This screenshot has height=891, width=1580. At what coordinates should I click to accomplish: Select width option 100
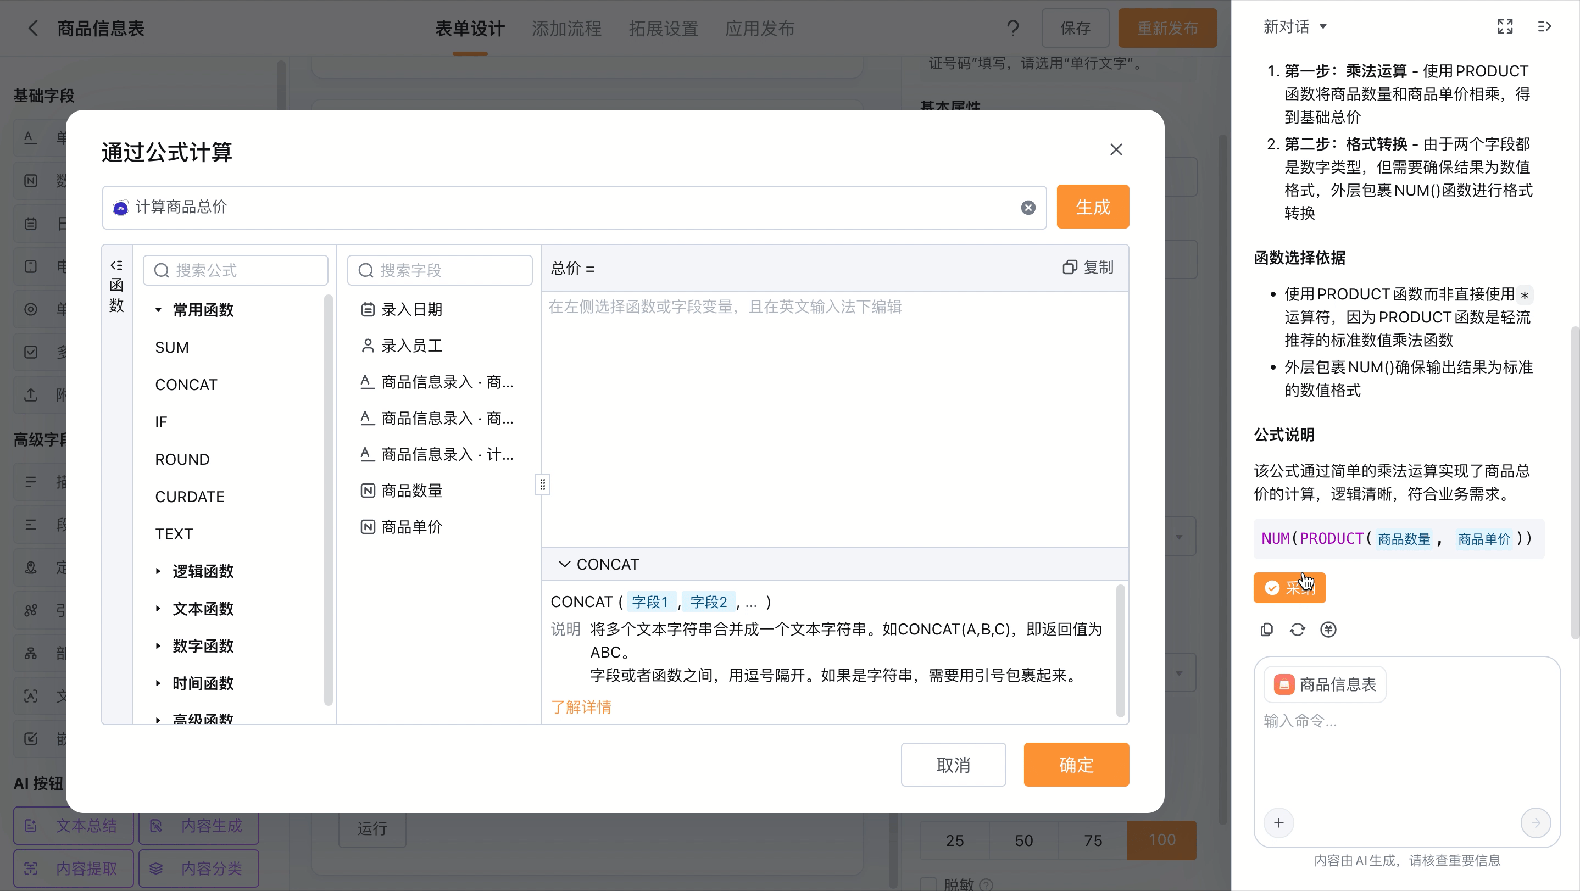pos(1162,840)
